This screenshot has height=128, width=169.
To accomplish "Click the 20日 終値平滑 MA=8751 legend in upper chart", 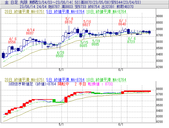I will coord(25,12).
